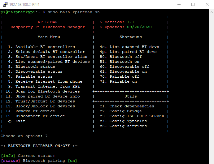
Task: Click the '[status] Bluetooth pairing' text
Action: pos(33,161)
